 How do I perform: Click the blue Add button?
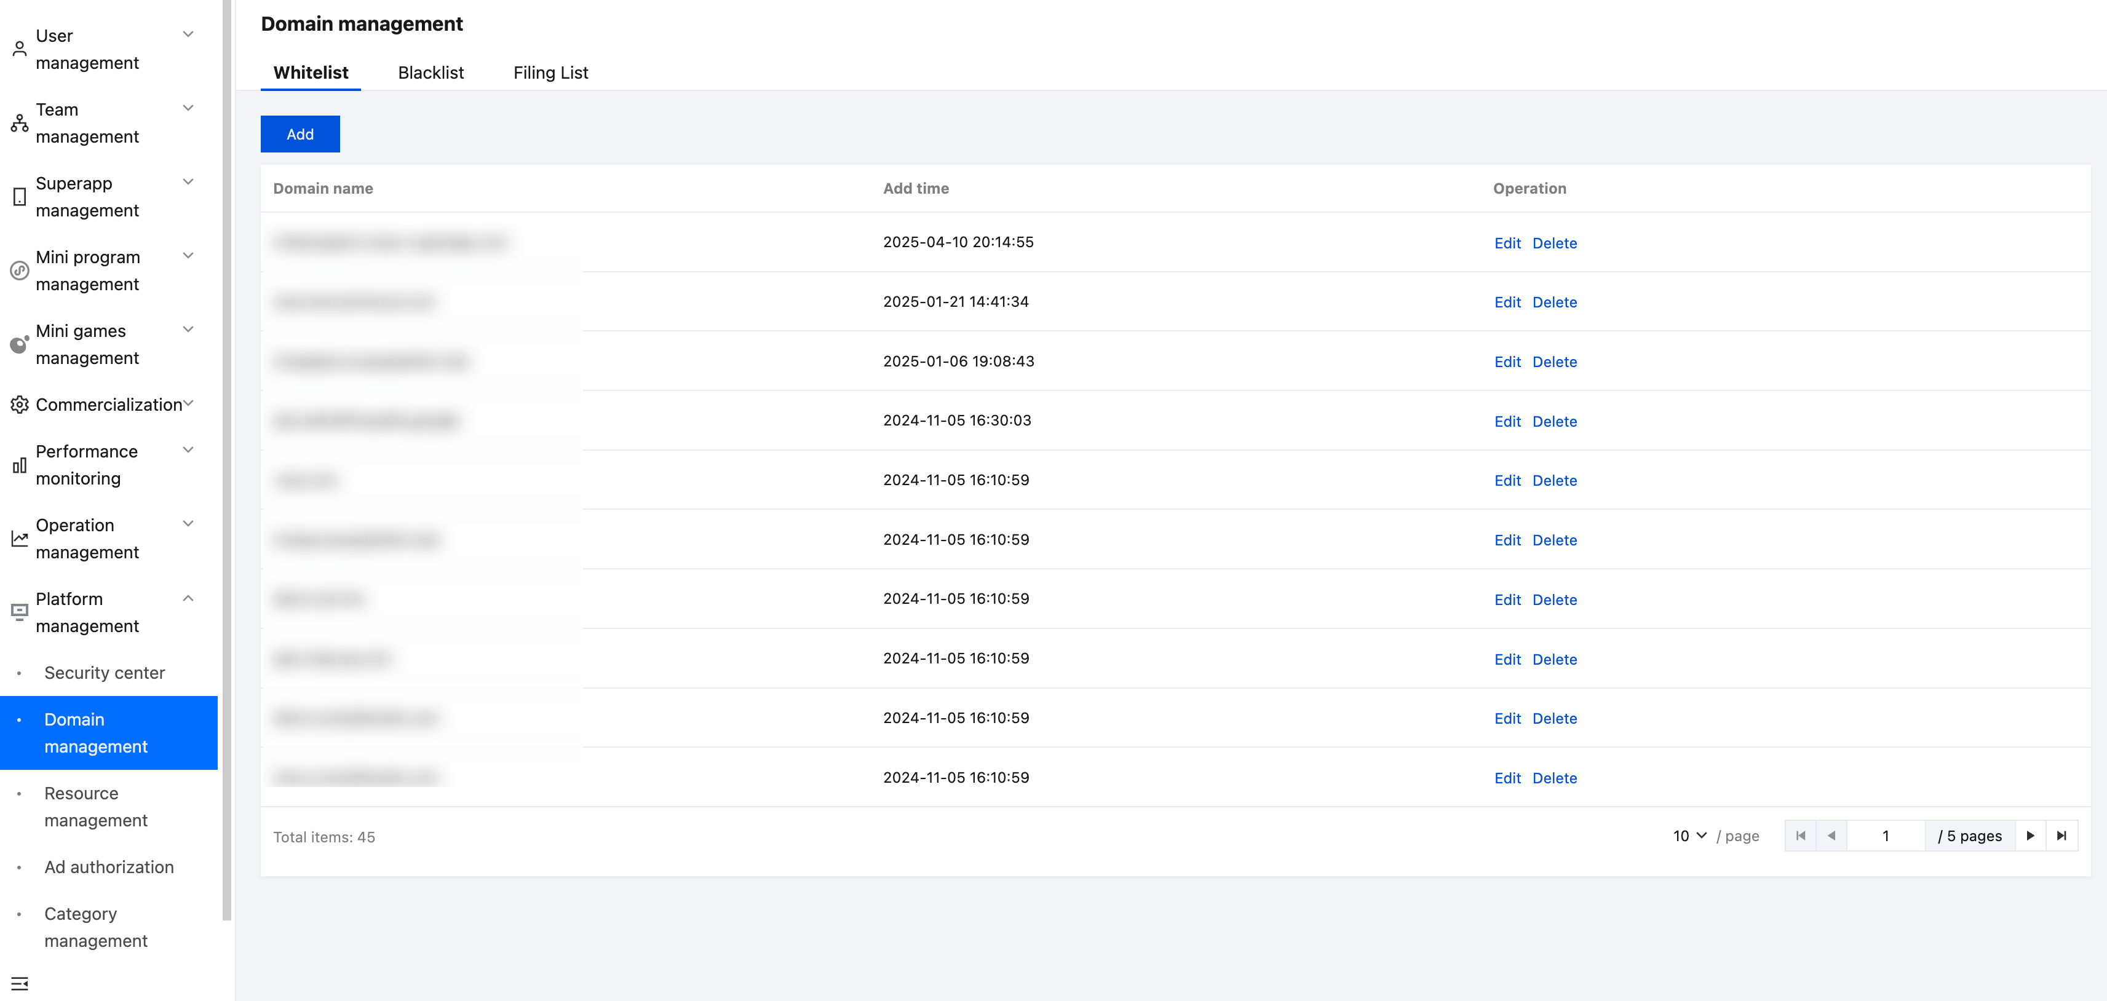click(300, 134)
